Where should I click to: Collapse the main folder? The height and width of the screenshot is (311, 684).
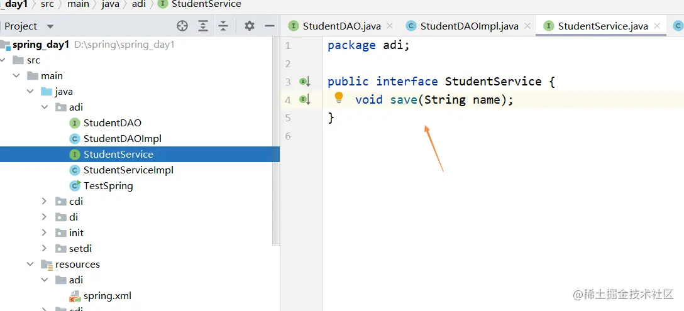tap(16, 76)
